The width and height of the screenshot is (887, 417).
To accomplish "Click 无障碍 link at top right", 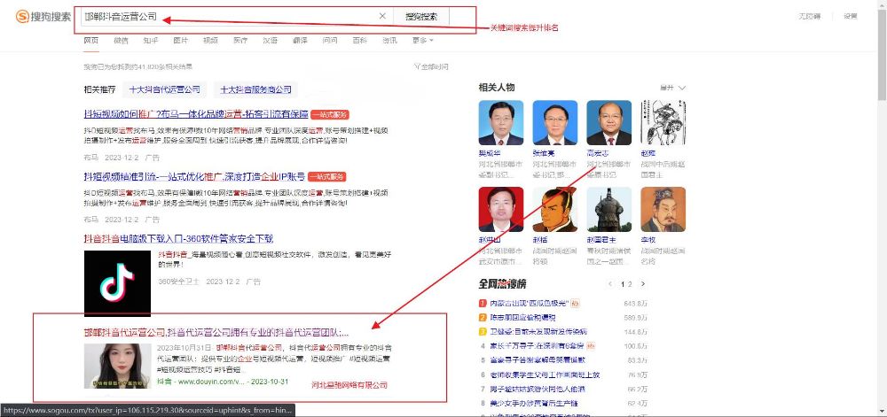I will coord(810,16).
